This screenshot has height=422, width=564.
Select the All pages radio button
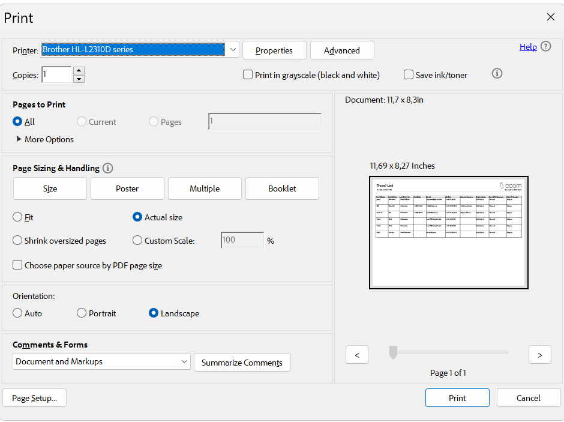(17, 122)
